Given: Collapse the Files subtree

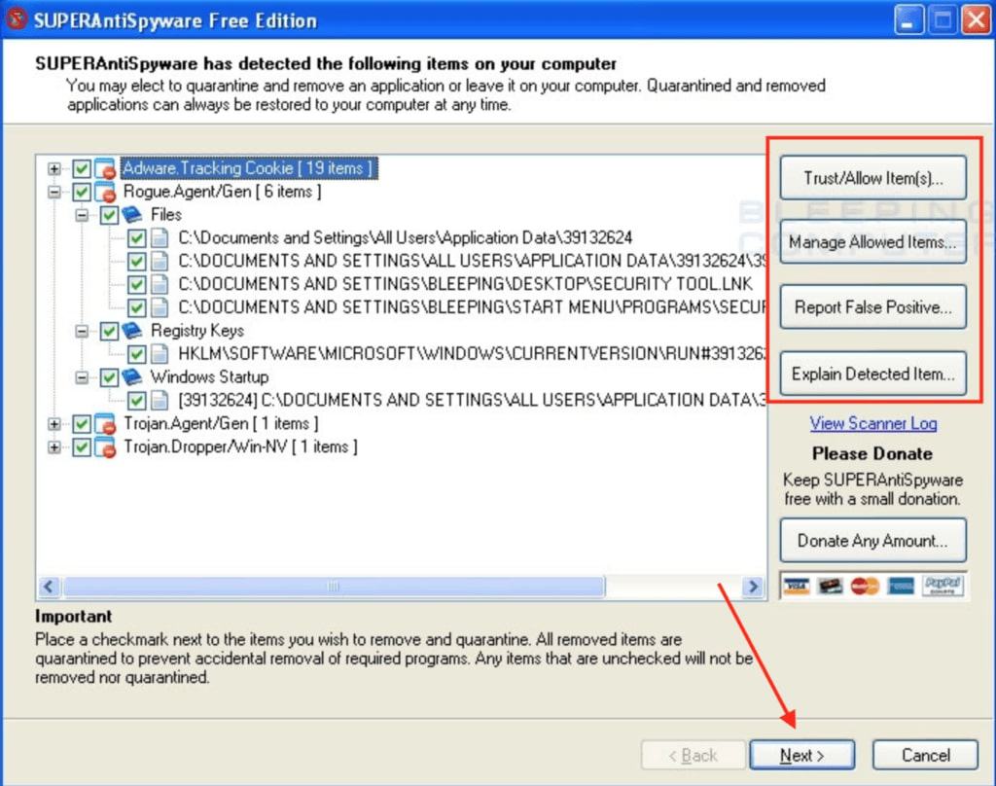Looking at the screenshot, I should tap(82, 215).
